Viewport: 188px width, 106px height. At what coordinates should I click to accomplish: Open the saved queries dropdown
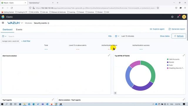(4, 36)
